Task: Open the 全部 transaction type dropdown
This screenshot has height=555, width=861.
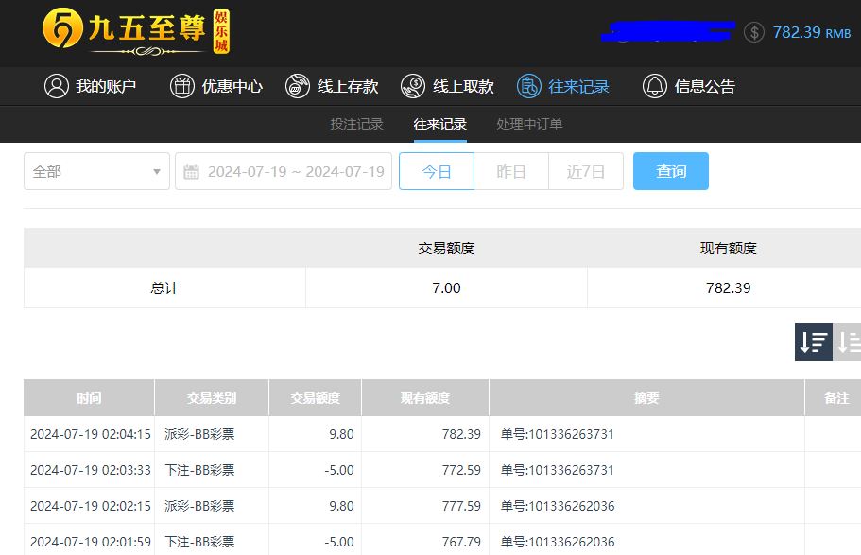Action: [x=96, y=171]
